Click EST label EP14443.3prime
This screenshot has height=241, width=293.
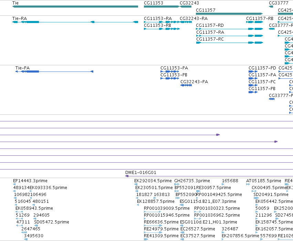point(30,181)
